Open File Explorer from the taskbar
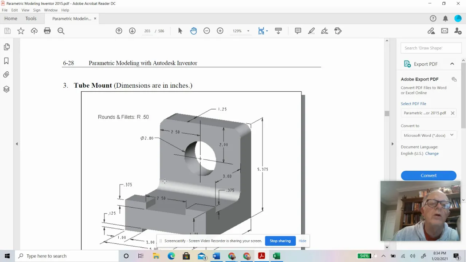 pyautogui.click(x=156, y=256)
